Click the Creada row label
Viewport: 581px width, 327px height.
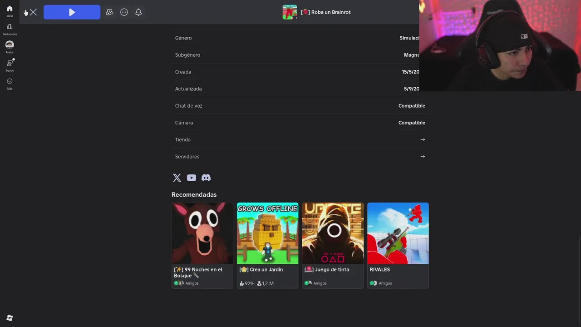tap(183, 72)
